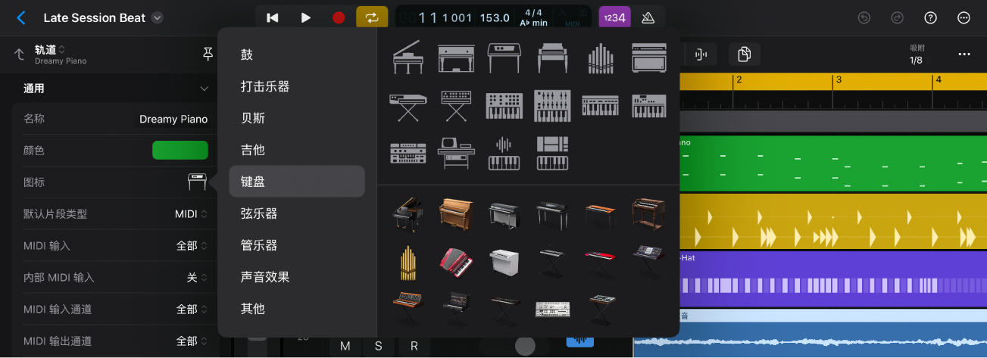Viewport: 987px width, 358px height.
Task: Select the outline grand piano icon
Action: [408, 58]
